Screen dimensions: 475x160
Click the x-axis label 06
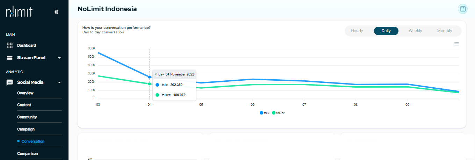(253, 104)
